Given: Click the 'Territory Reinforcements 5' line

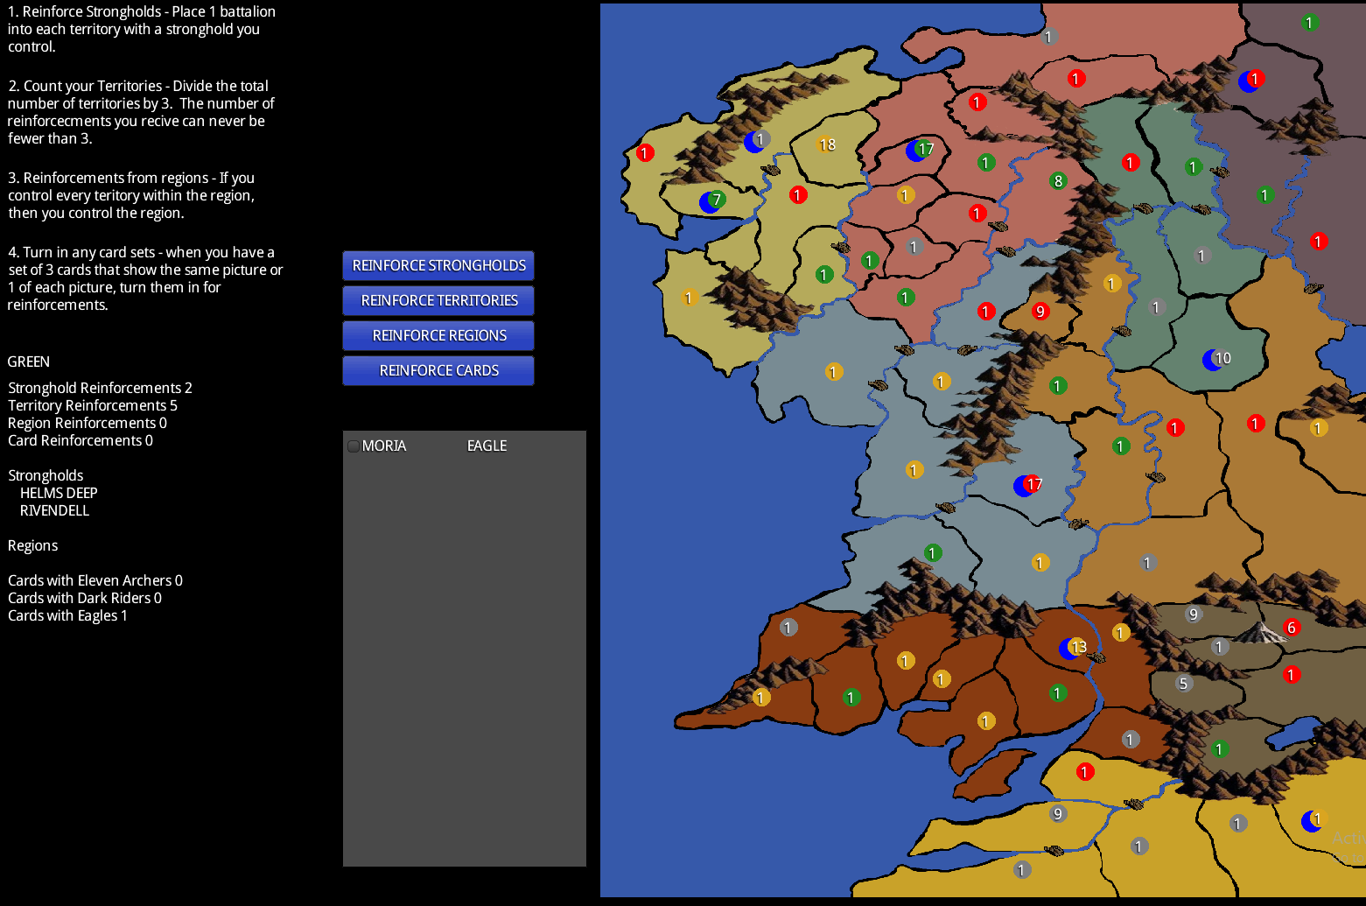Looking at the screenshot, I should pyautogui.click(x=93, y=405).
